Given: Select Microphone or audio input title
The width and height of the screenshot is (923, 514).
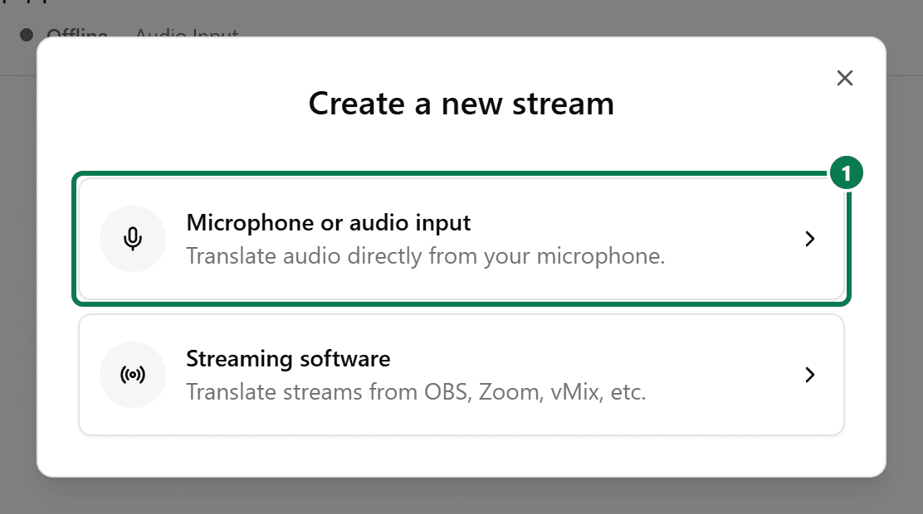Looking at the screenshot, I should [329, 223].
